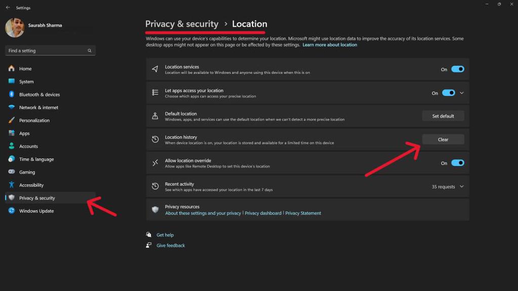Clear the location history
Image resolution: width=518 pixels, height=291 pixels.
443,139
